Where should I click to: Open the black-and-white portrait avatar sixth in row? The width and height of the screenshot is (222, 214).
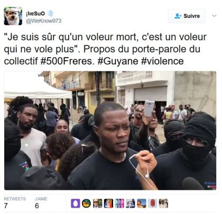point(131,203)
